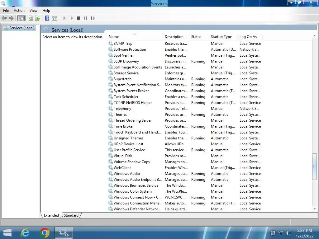Click the Start Service play icon
Viewport: 319px width, 239px height.
64,18
